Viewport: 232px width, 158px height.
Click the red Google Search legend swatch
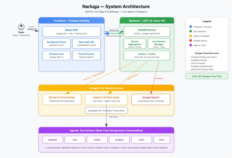pos(191,40)
